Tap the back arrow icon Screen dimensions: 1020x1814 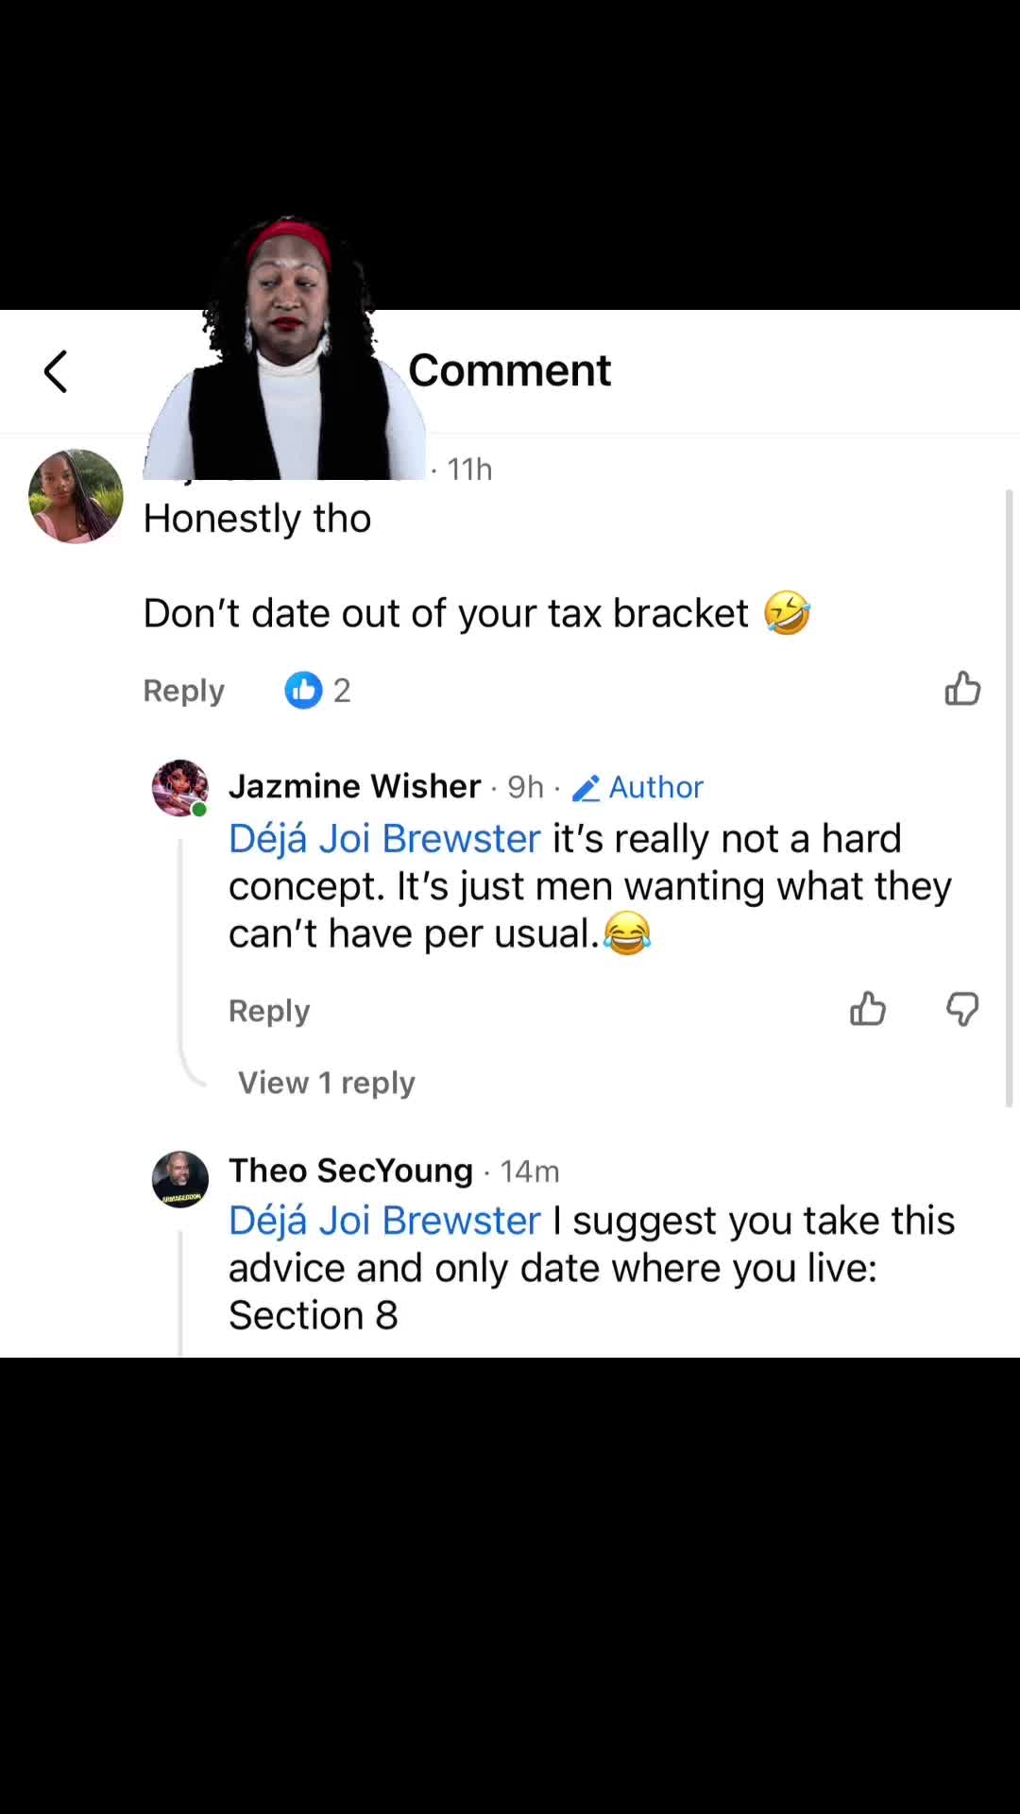(x=56, y=371)
